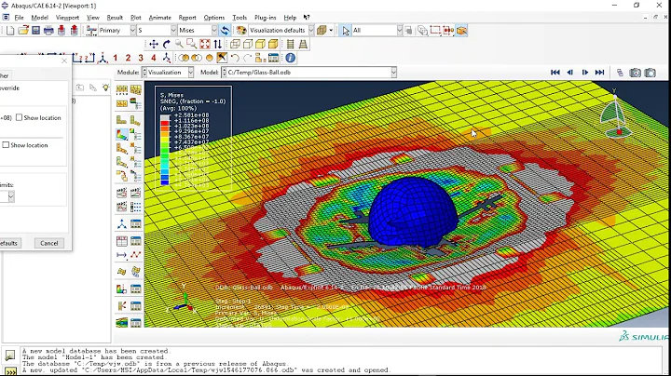Toggle perspective view on

pos(303,44)
